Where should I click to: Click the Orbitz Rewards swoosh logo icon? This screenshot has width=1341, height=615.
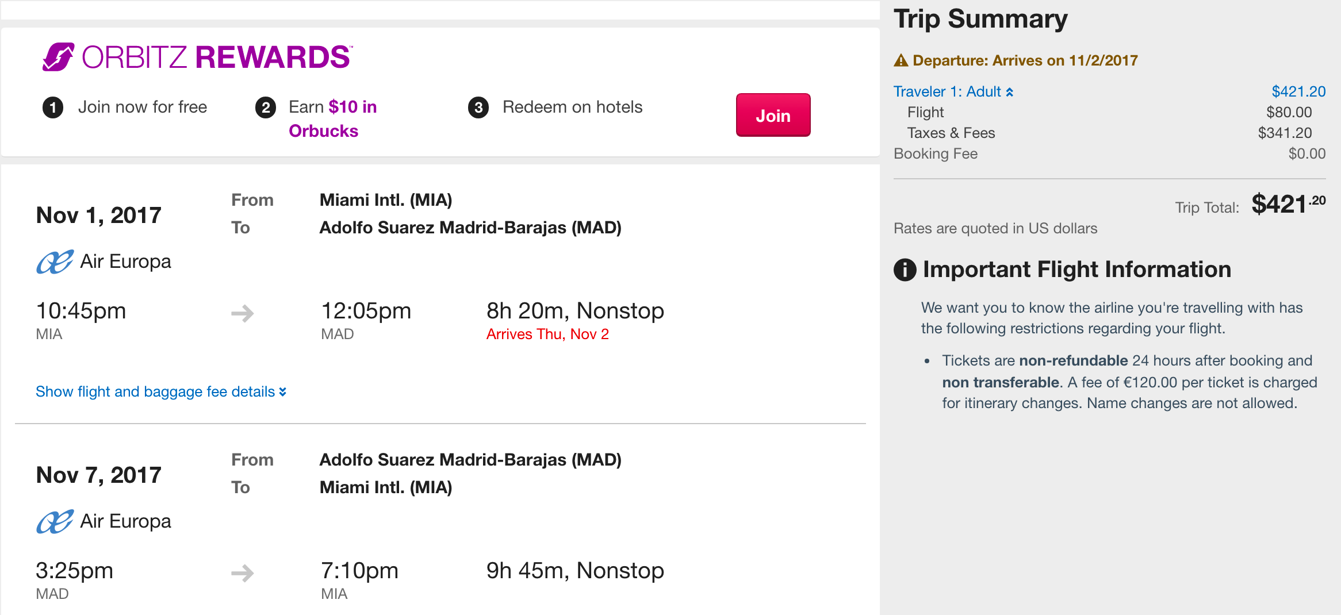pos(58,57)
